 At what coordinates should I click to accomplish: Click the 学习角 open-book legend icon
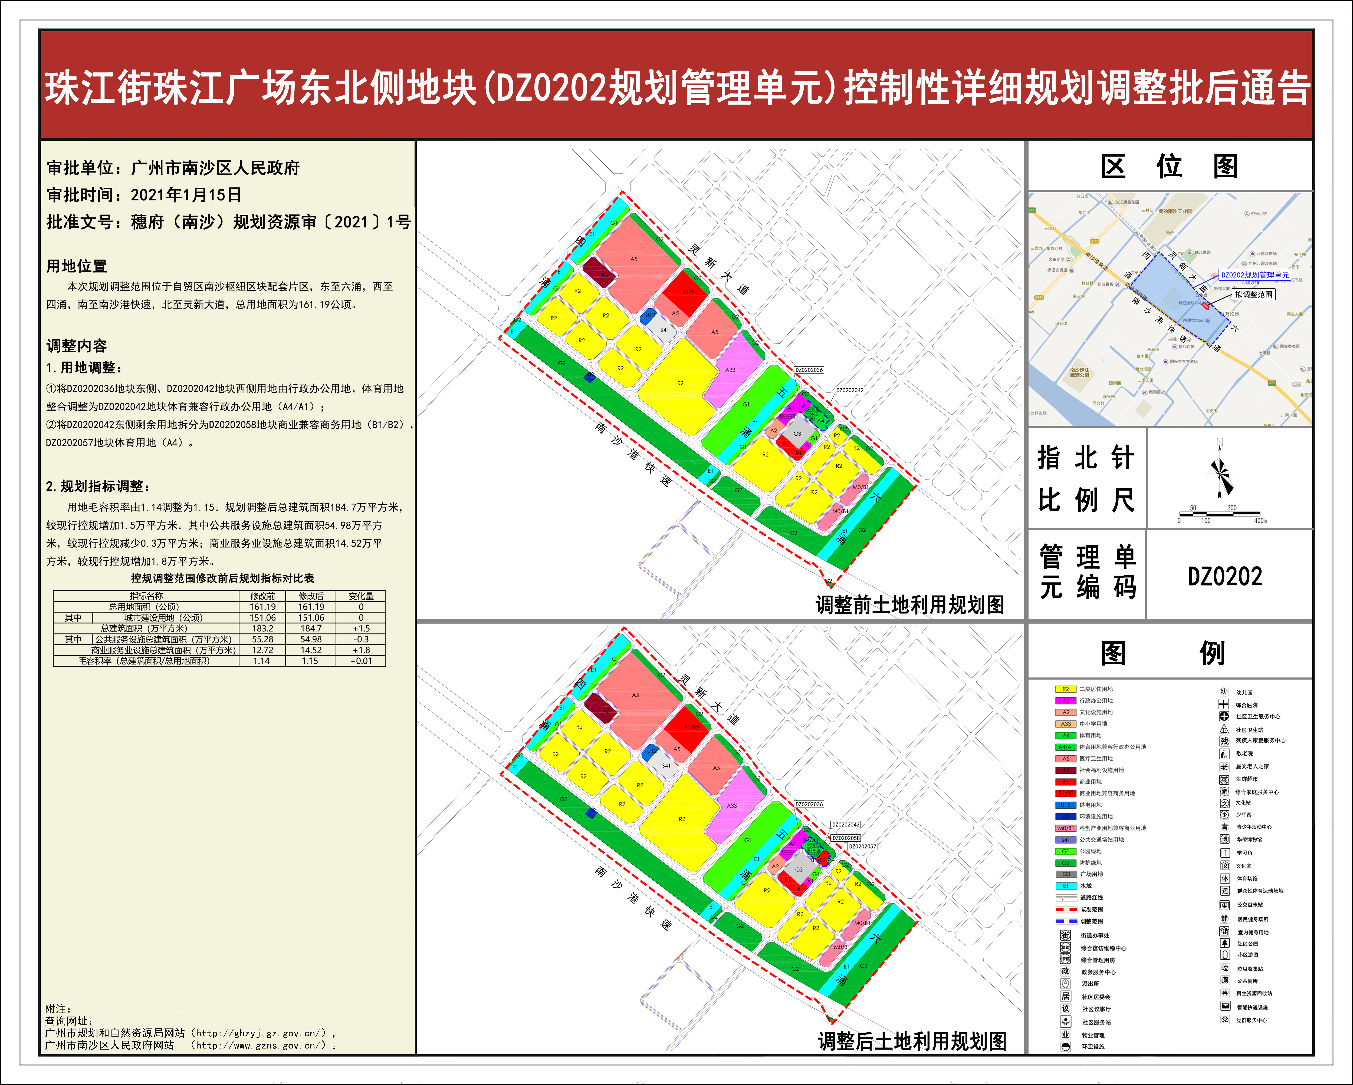pyautogui.click(x=1225, y=853)
